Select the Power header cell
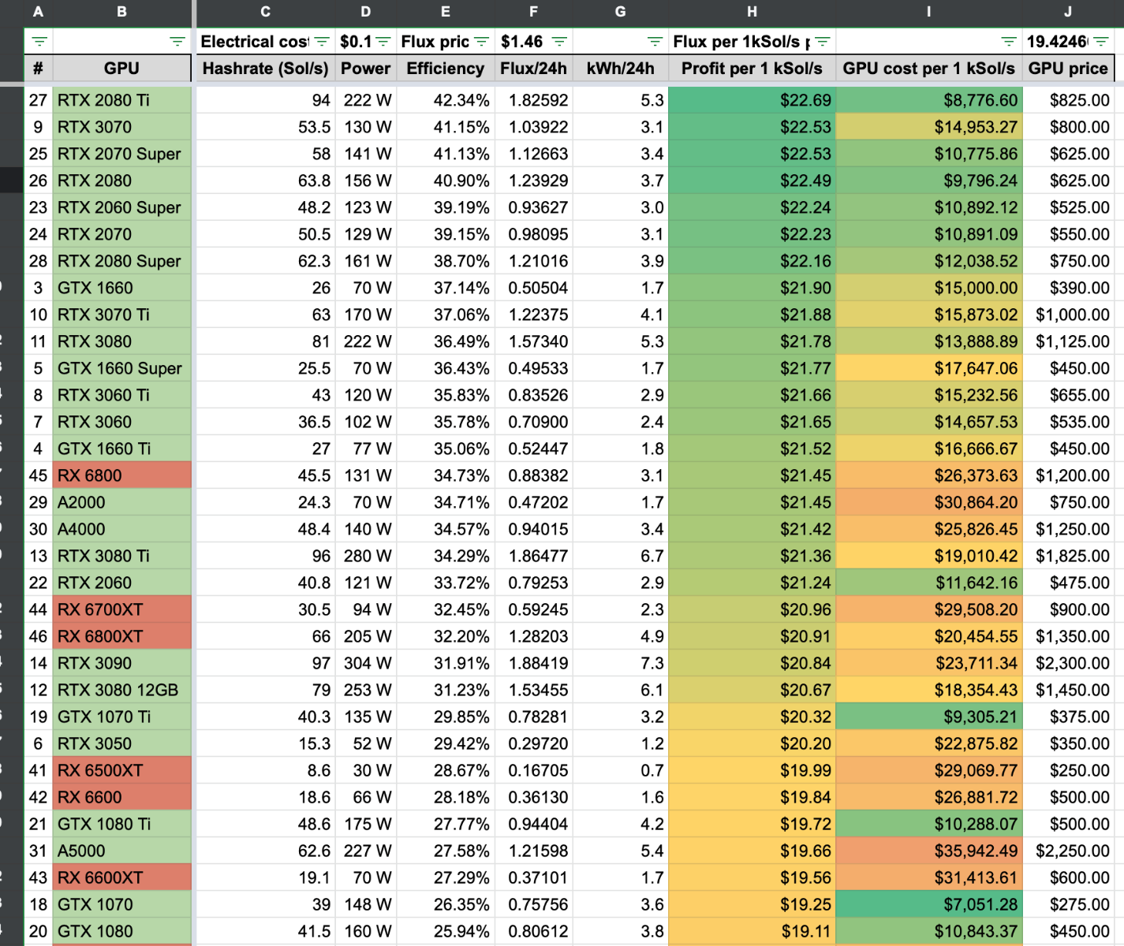This screenshot has height=946, width=1124. [x=366, y=69]
